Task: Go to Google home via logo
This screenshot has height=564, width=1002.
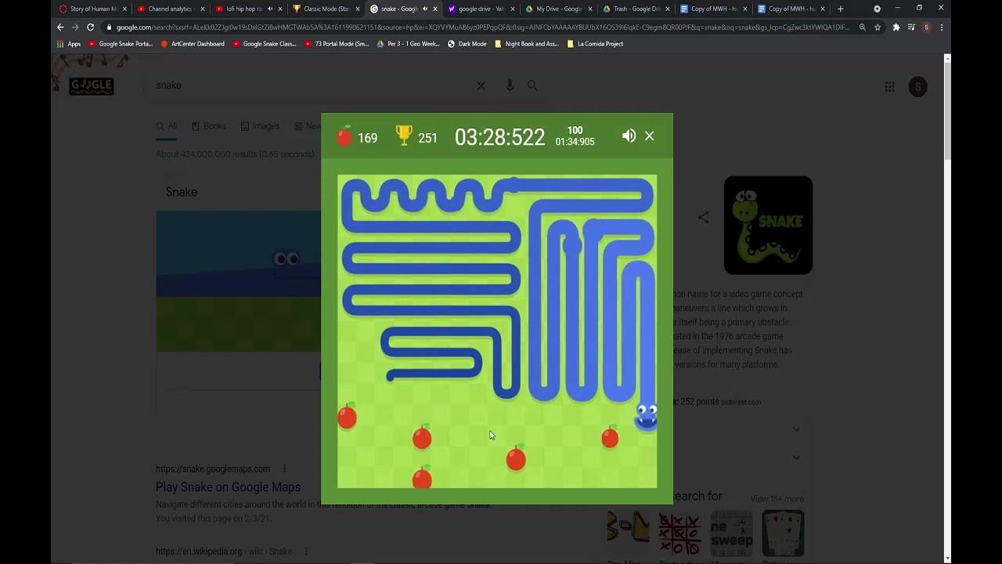Action: point(92,86)
